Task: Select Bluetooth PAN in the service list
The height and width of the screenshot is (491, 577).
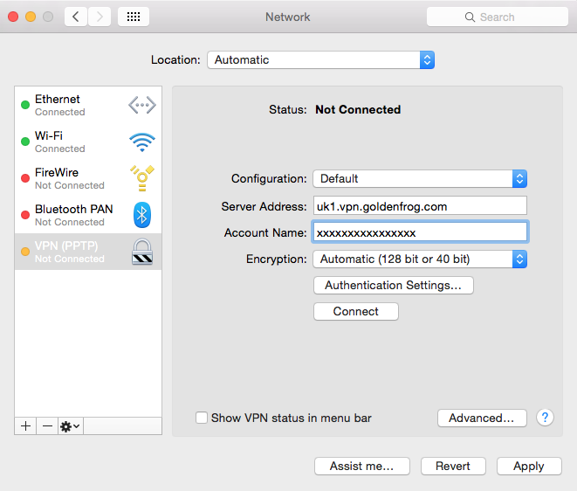Action: 88,215
